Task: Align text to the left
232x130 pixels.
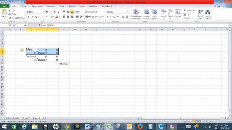Action: (64, 17)
